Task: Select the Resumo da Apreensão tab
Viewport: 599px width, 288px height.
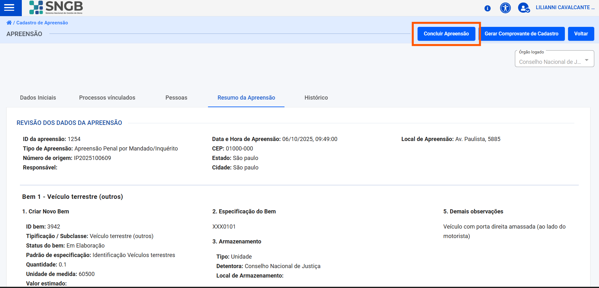Action: 246,98
